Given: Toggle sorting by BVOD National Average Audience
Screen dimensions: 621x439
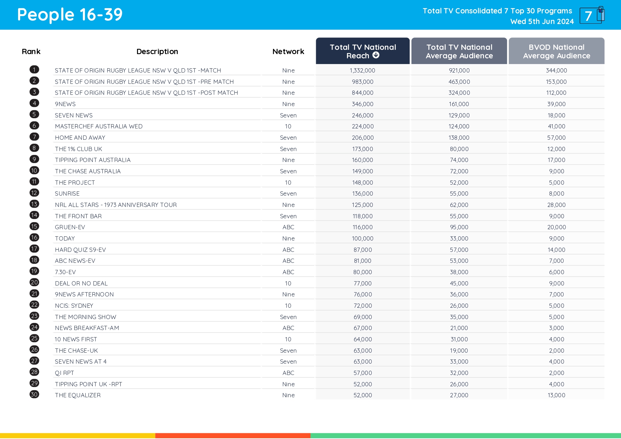Looking at the screenshot, I should (x=556, y=51).
